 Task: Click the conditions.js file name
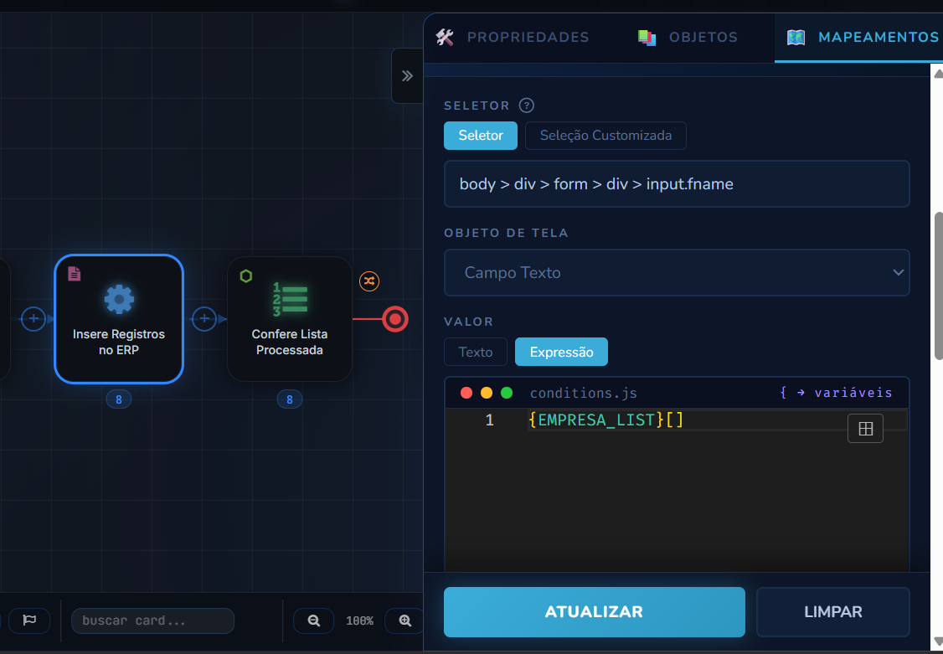click(584, 393)
